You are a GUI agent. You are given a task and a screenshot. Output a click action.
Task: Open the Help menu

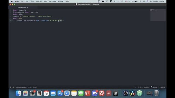[67, 1]
